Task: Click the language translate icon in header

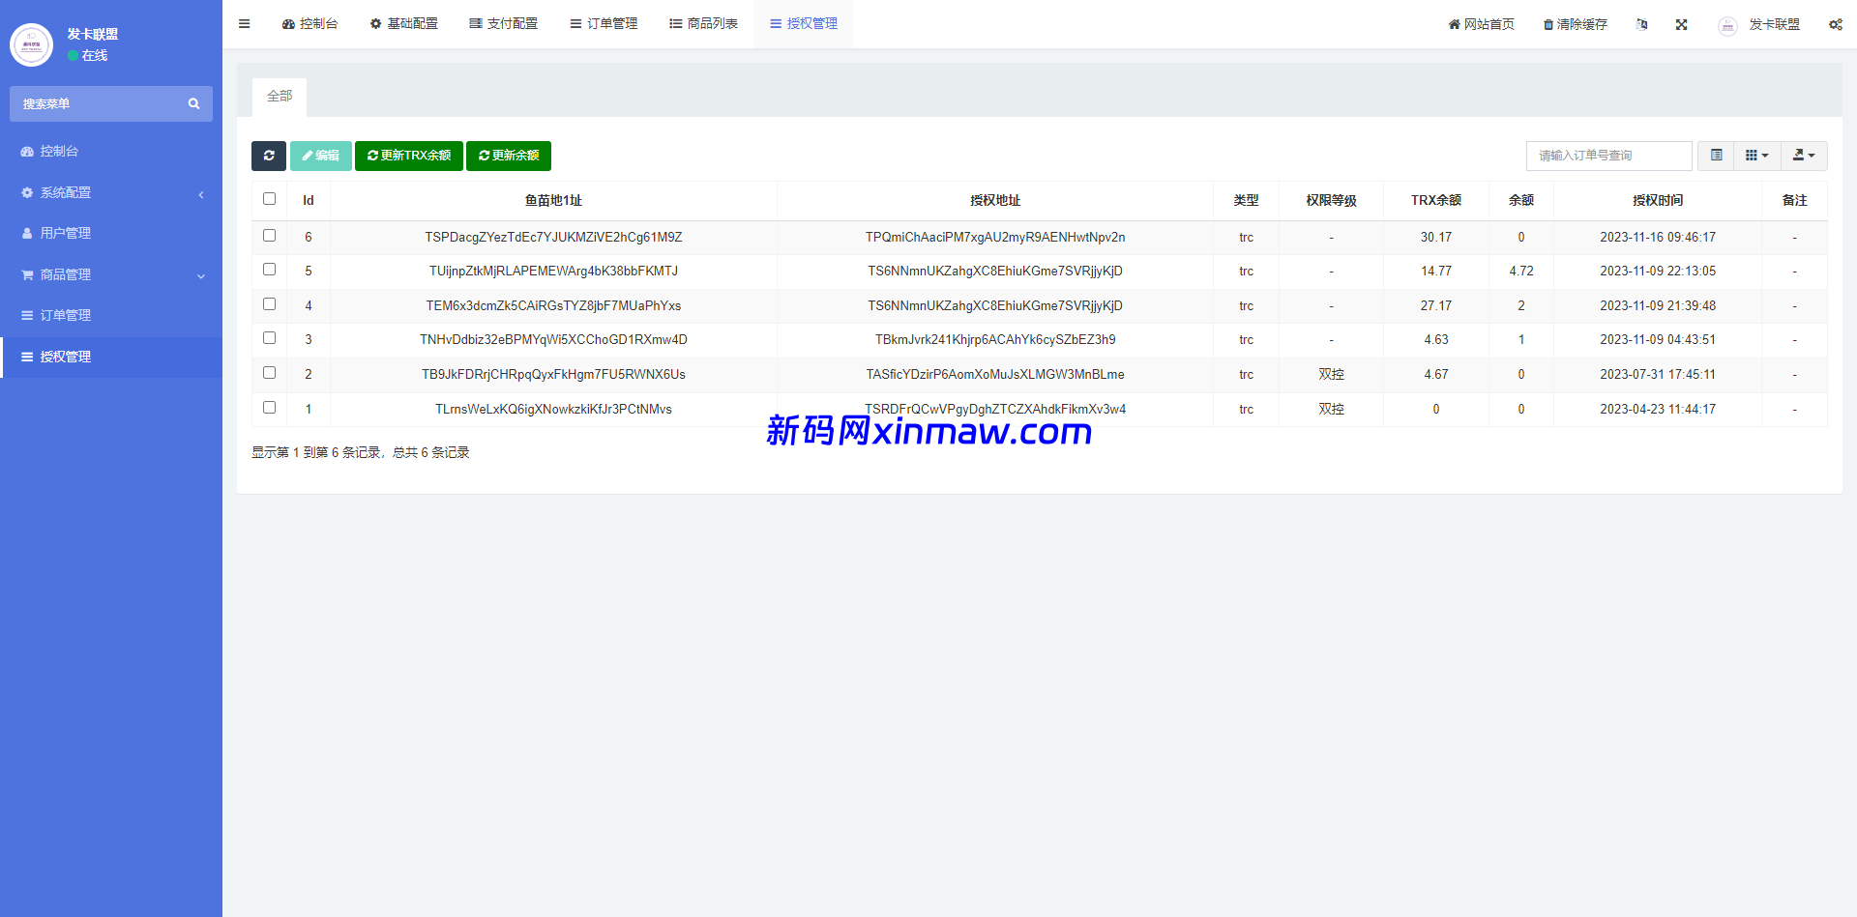Action: click(1641, 24)
